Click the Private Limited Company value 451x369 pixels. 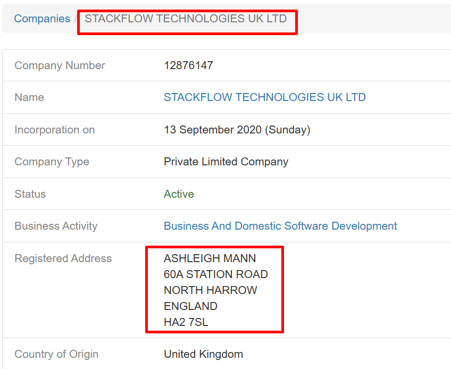[x=225, y=162]
